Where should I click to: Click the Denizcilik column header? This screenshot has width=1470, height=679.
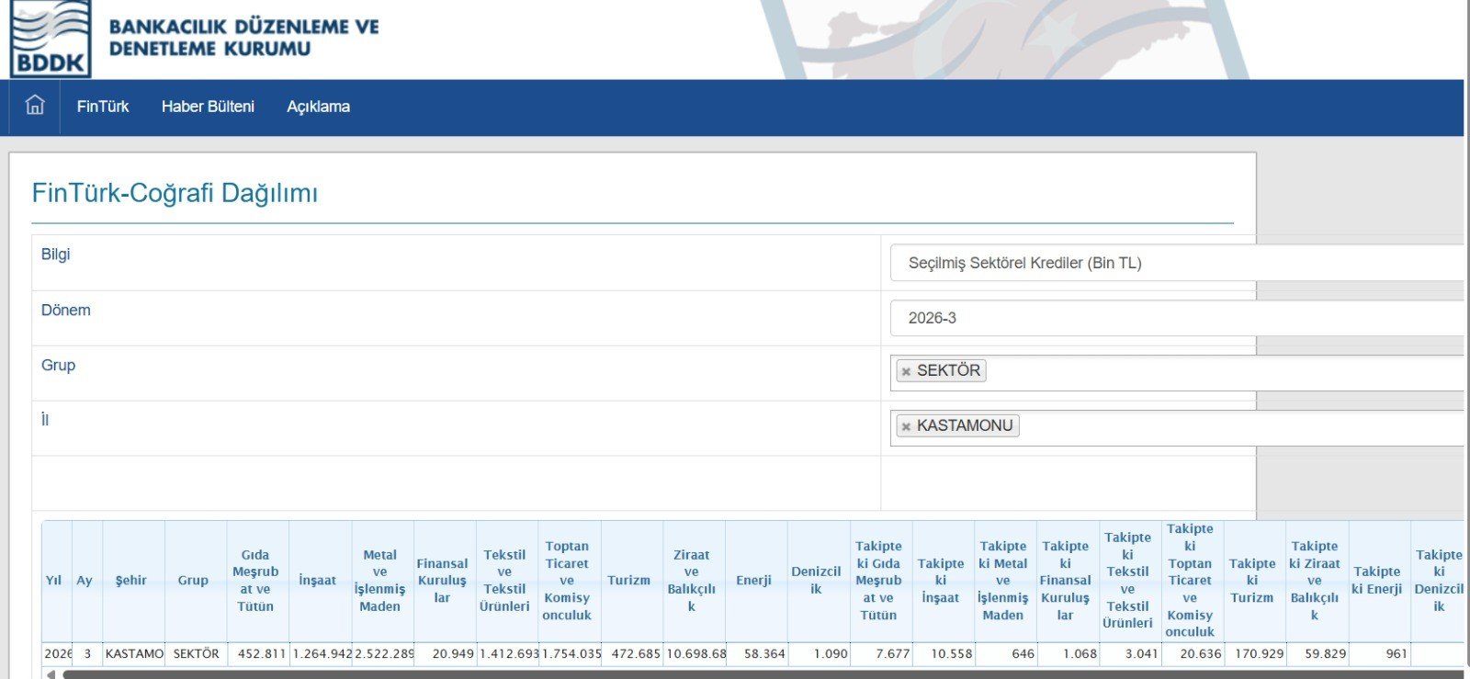click(x=820, y=581)
